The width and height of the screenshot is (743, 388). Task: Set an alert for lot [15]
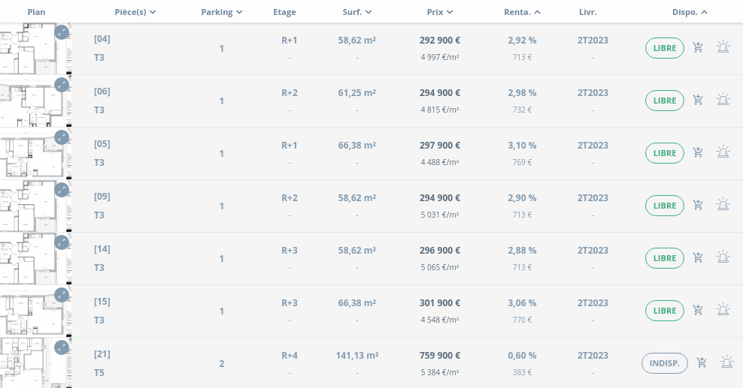(723, 311)
